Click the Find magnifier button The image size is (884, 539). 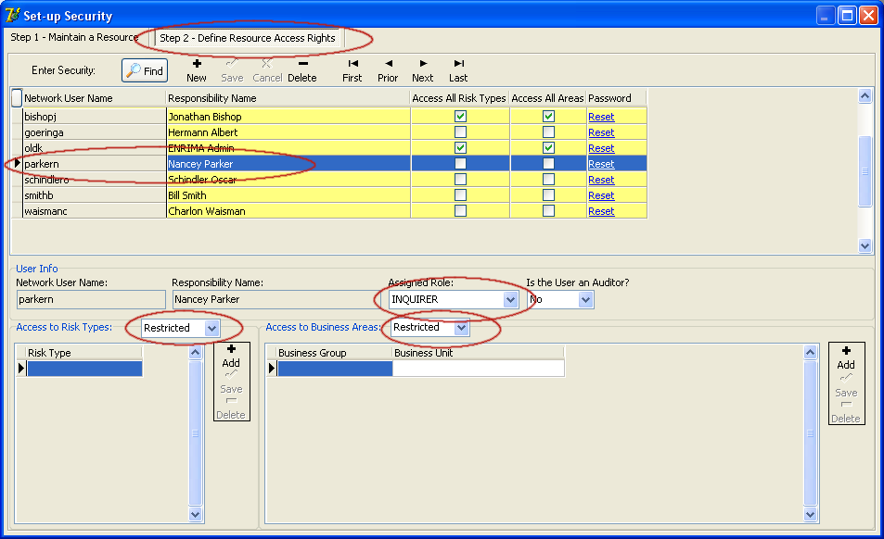point(145,70)
